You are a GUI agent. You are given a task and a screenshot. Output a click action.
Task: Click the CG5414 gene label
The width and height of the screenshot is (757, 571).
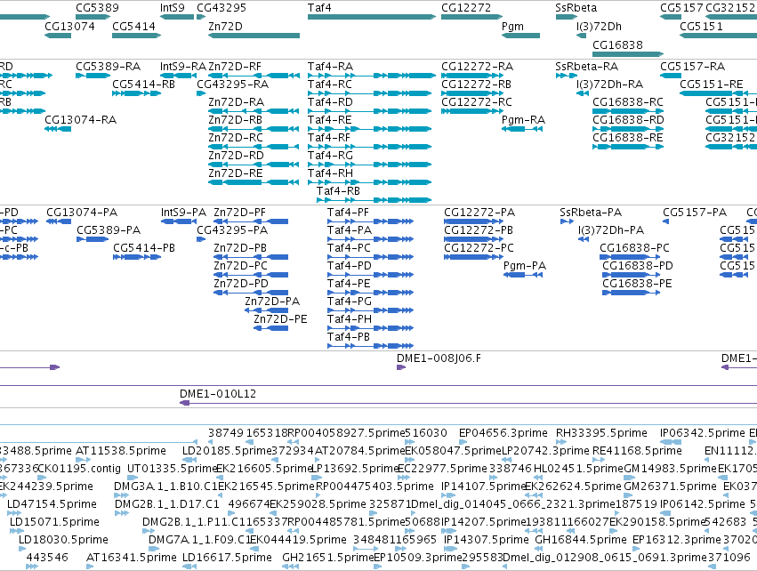133,26
